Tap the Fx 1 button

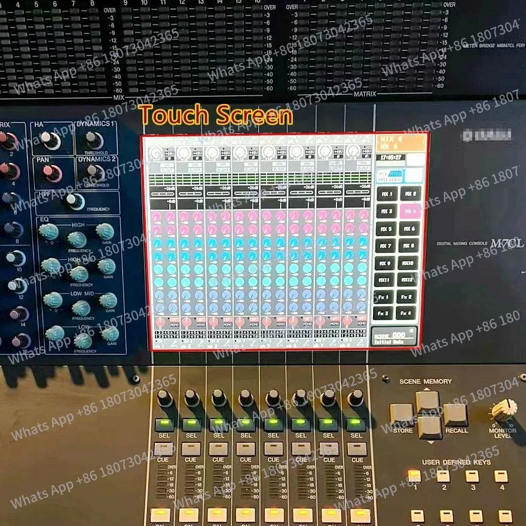tap(383, 297)
